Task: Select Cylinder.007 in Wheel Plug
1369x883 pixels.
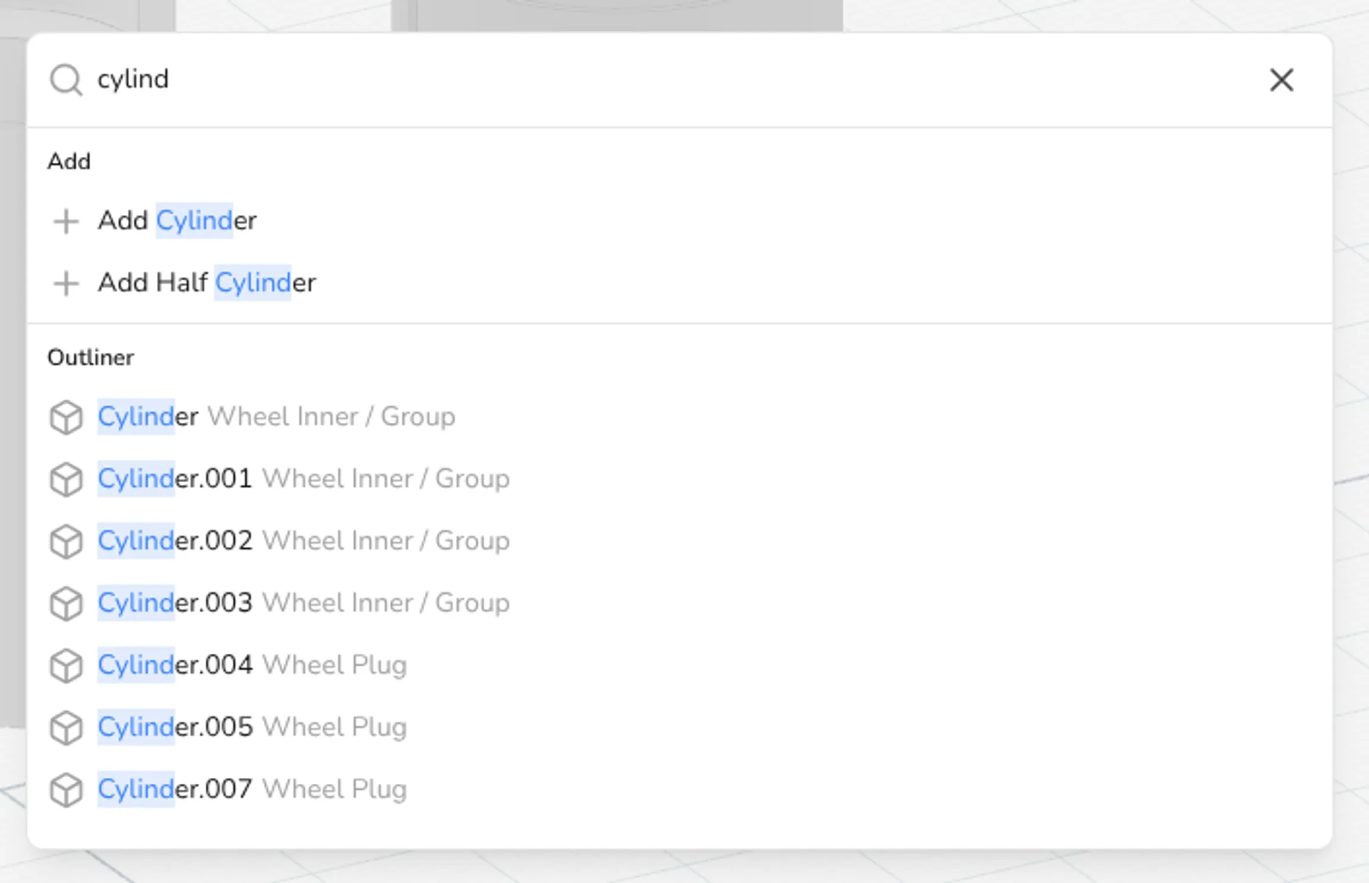Action: click(x=680, y=789)
